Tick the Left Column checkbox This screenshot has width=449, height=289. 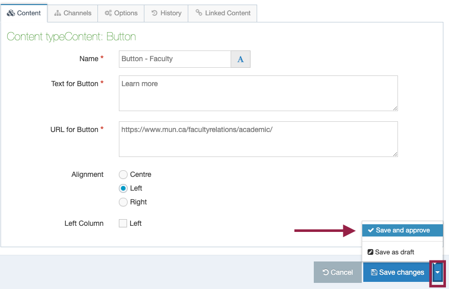pos(123,223)
